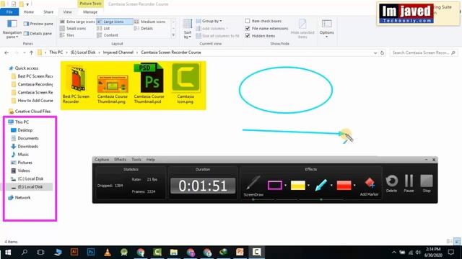Go up one folder level
Screen dimensions: 462x259
click(31, 53)
